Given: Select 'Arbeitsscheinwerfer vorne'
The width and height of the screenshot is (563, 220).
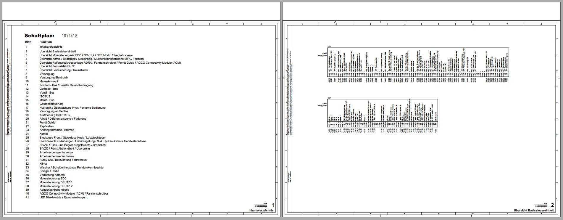Looking at the screenshot, I should (56, 152).
